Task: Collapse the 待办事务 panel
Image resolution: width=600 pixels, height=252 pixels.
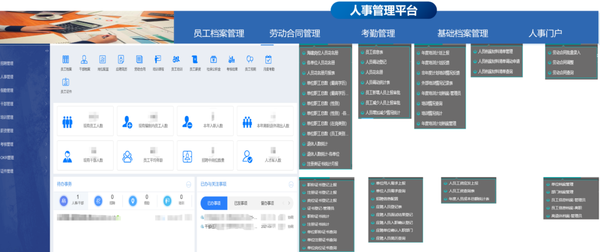Action: coord(188,184)
